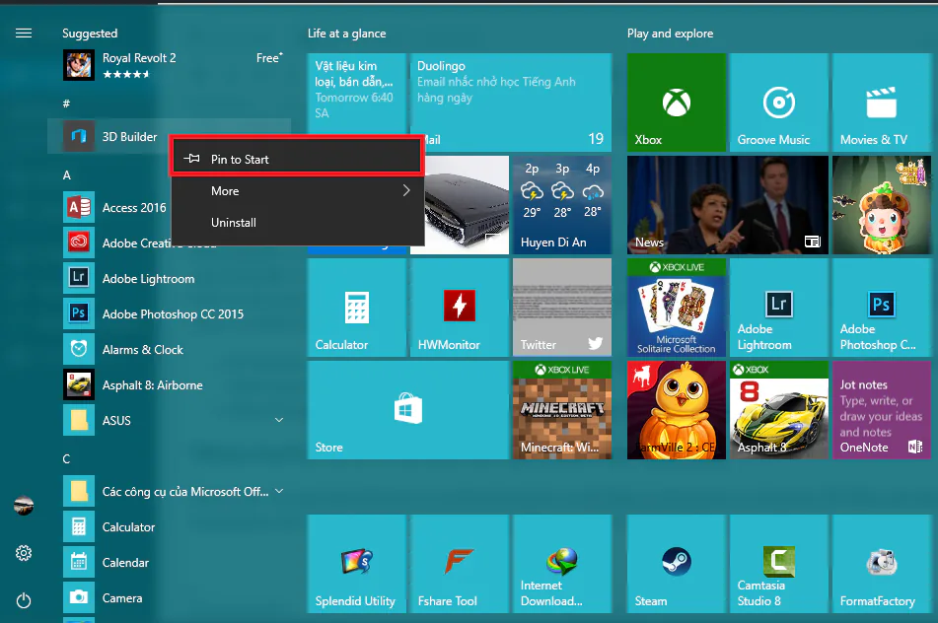Open the OneNote tile

coord(881,410)
